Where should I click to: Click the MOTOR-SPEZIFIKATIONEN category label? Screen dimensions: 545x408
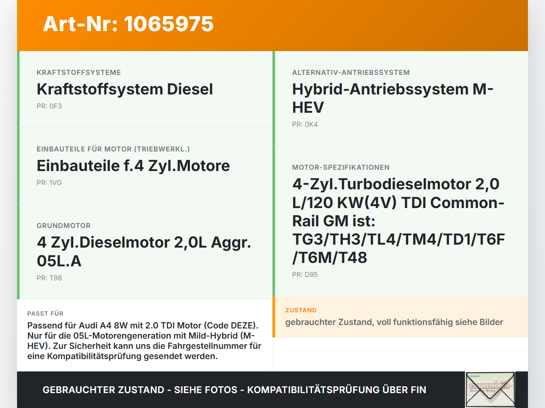pos(341,168)
